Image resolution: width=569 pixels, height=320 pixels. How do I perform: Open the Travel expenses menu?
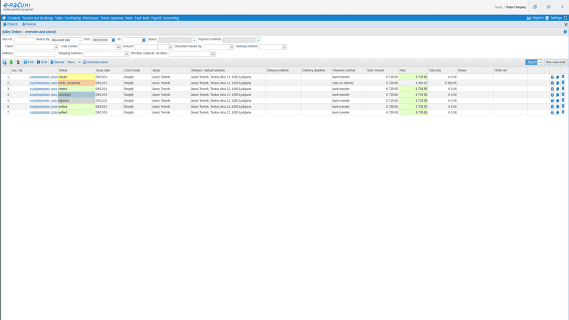[x=112, y=18]
